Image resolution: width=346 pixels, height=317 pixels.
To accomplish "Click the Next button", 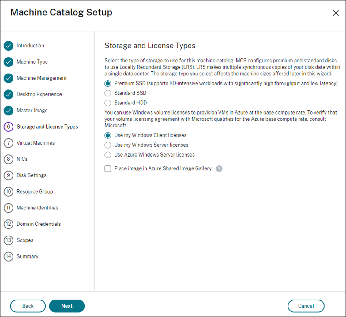I will (67, 306).
